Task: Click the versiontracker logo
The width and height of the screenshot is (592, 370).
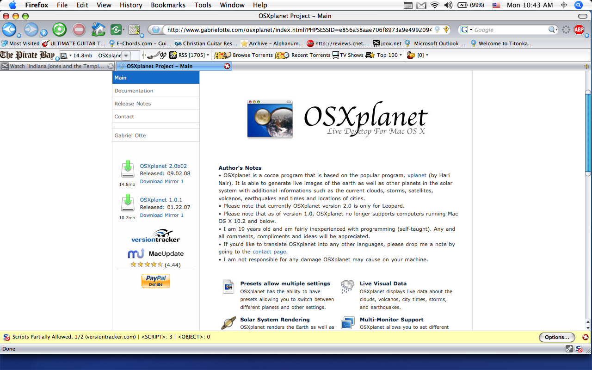Action: coord(155,236)
